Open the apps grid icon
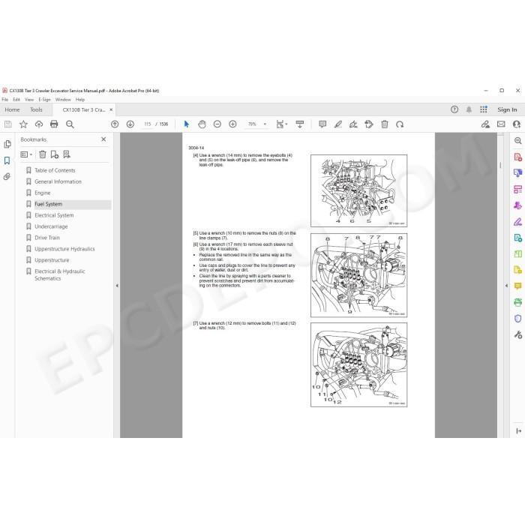Screen dimensions: 525x525 [484, 109]
